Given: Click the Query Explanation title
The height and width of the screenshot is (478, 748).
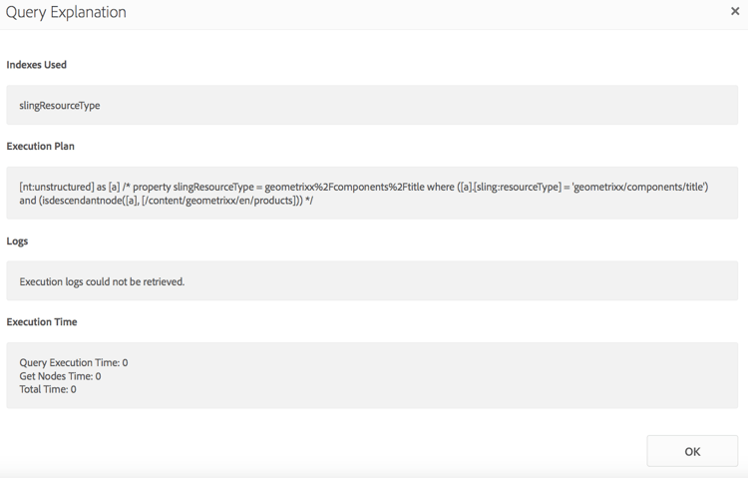Looking at the screenshot, I should click(x=66, y=13).
